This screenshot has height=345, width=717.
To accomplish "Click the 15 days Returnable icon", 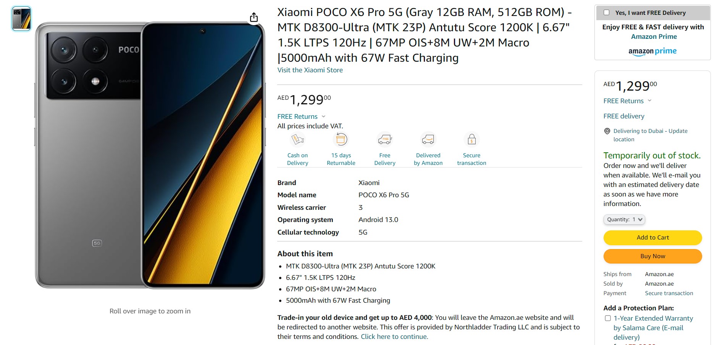I will tap(341, 140).
